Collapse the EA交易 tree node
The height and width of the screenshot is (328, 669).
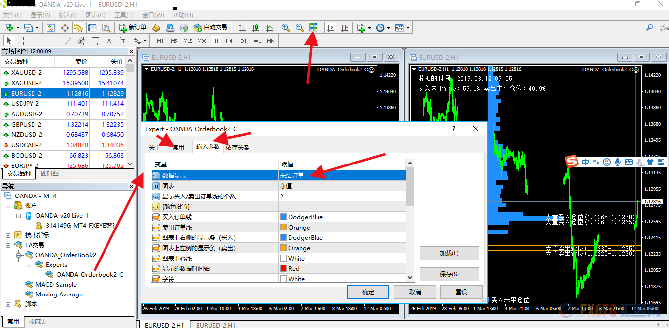8,245
